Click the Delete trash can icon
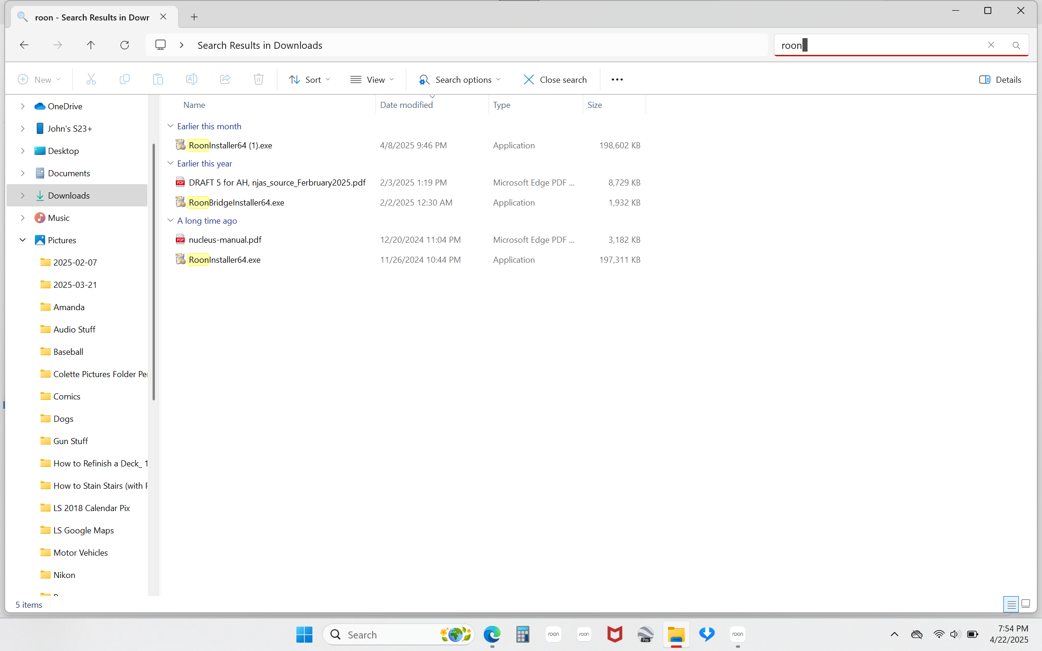The image size is (1042, 651). (259, 80)
